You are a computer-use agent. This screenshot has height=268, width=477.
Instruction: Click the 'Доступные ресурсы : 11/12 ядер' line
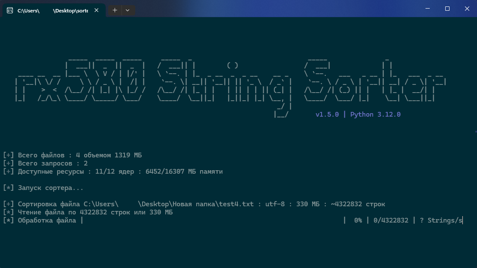(113, 172)
